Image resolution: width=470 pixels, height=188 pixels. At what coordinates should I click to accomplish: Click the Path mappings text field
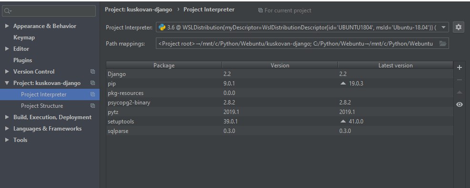(x=302, y=44)
